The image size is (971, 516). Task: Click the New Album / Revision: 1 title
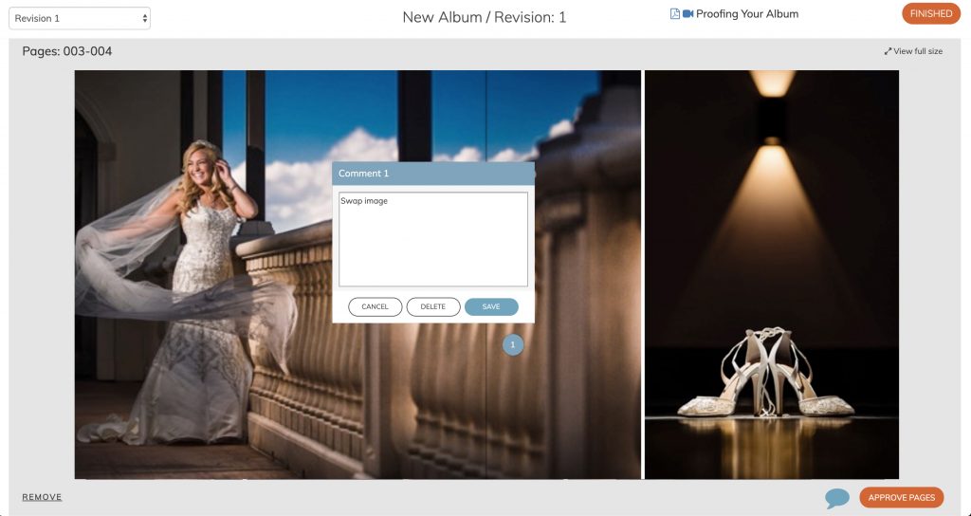(x=485, y=17)
